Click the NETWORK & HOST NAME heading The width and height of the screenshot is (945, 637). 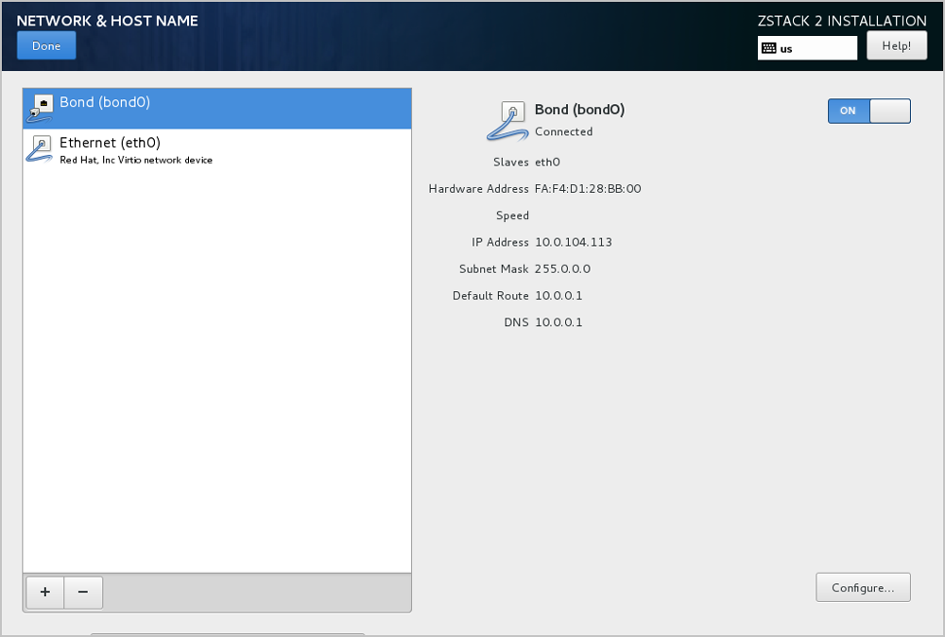click(107, 21)
